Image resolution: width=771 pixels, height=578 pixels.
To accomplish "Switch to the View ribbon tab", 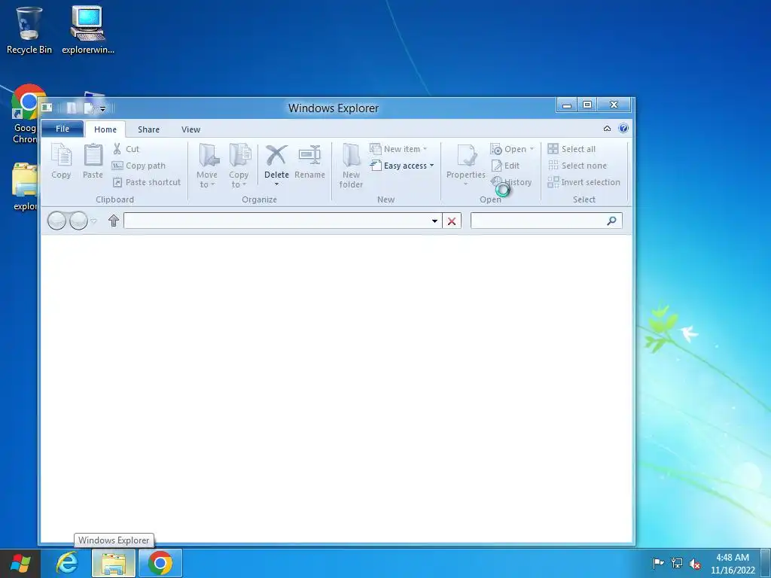I will pos(190,129).
